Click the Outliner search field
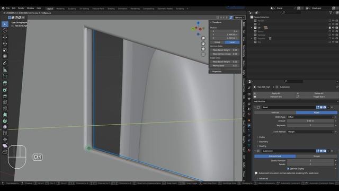Viewport: 339px width, 191px height. (x=292, y=13)
